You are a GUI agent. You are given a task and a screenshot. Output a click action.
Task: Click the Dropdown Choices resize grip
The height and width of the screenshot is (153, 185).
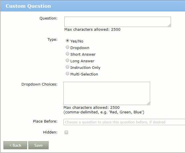pos(148,103)
